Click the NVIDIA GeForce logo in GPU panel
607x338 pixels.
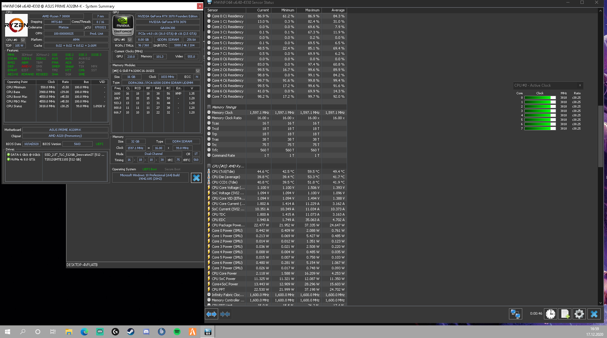click(x=123, y=25)
